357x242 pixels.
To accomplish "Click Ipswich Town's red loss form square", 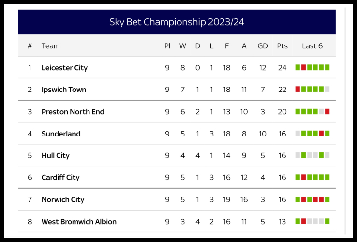I will (297, 90).
